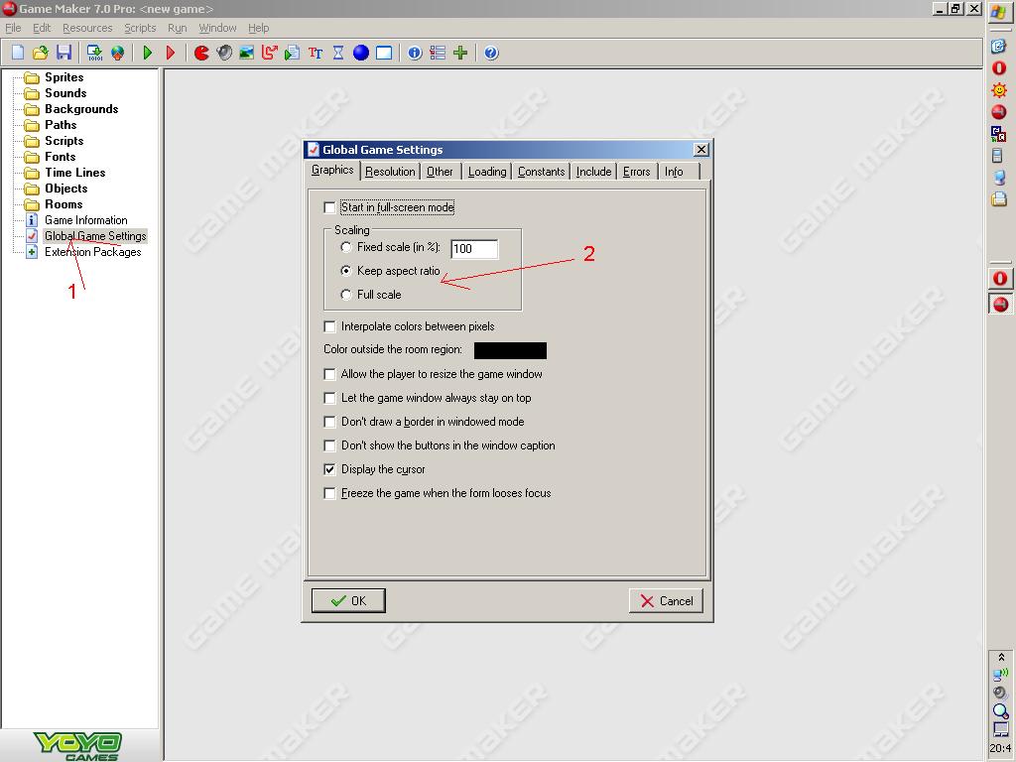Create a time line with hourglass icon
This screenshot has height=762, width=1016.
pyautogui.click(x=338, y=53)
